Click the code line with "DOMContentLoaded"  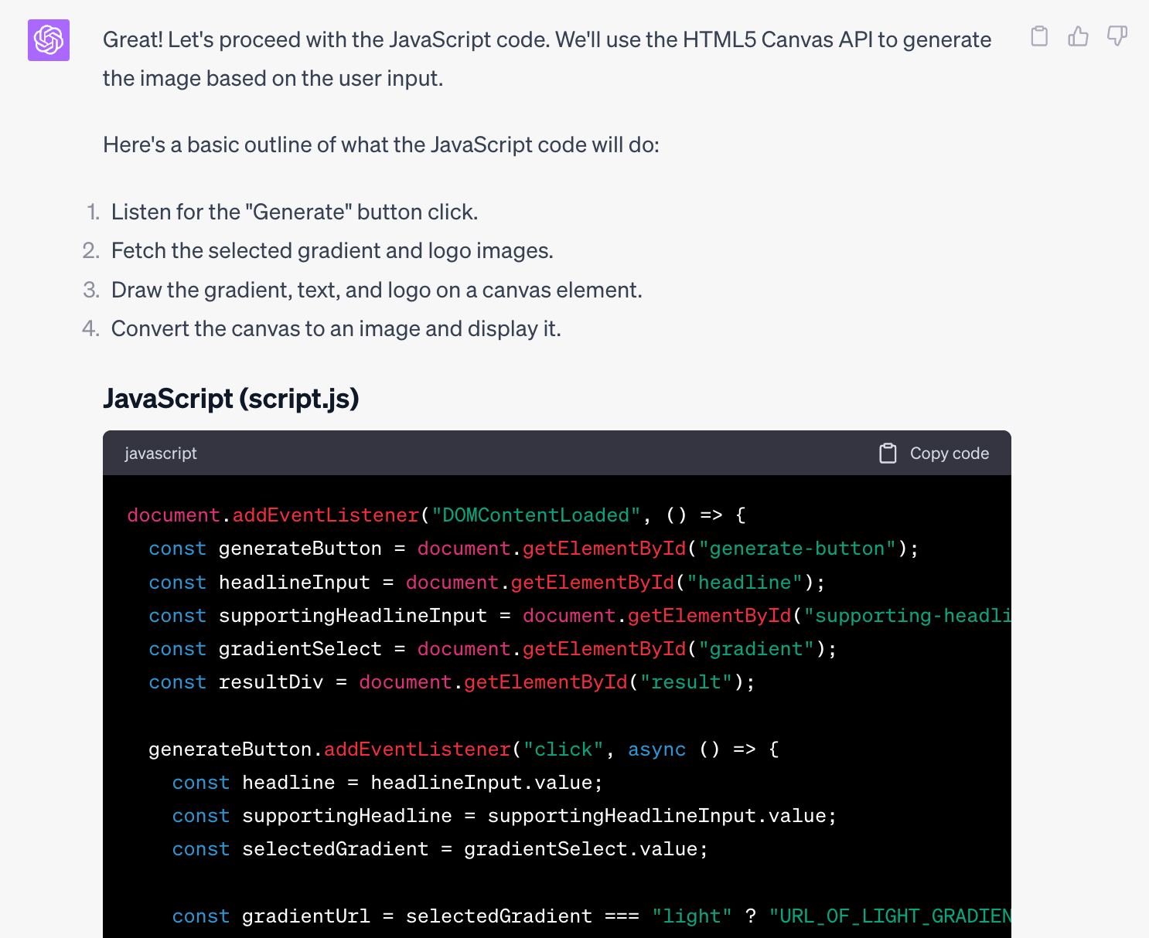coord(437,515)
